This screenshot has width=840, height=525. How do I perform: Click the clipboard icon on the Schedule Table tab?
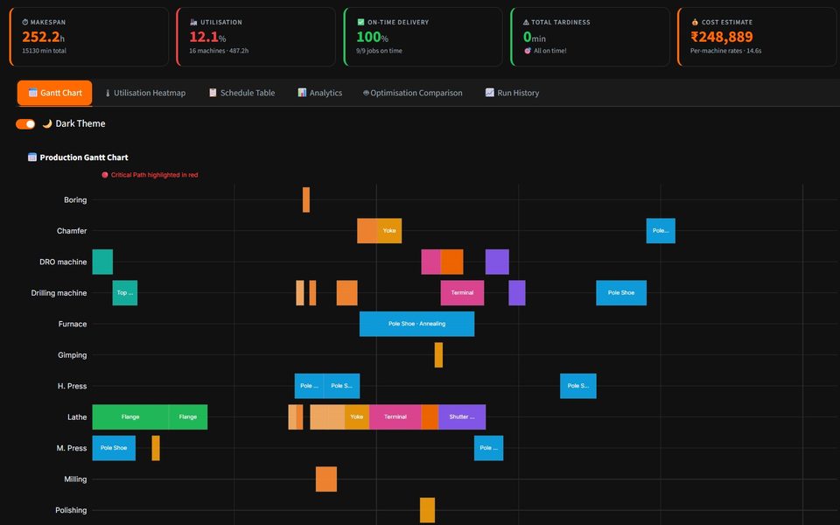213,92
